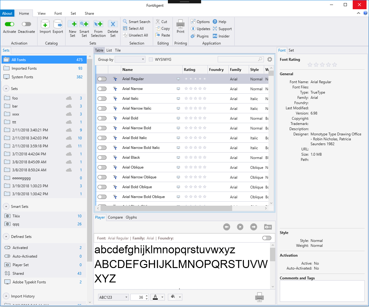Click Select All in Selection group

tap(133, 29)
